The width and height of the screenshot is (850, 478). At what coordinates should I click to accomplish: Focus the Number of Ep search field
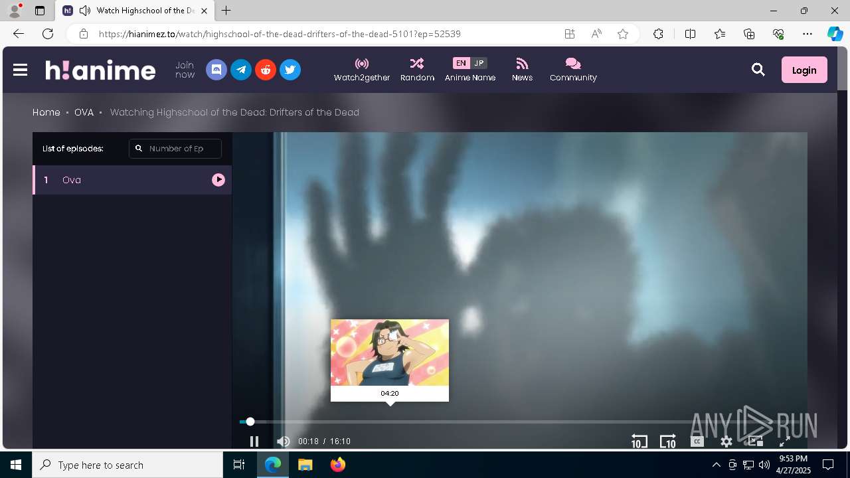pos(175,149)
